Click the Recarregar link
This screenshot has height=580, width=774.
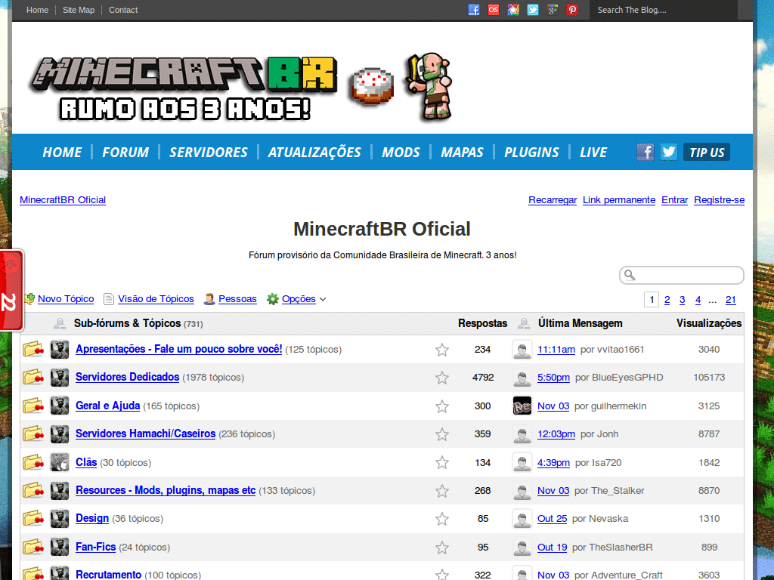coord(553,199)
